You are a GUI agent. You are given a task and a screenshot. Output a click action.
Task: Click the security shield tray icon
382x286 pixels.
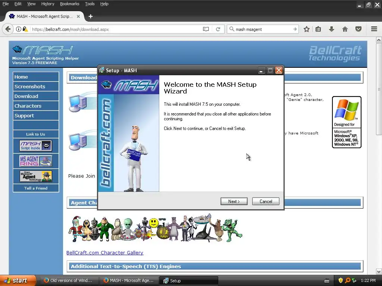pyautogui.click(x=341, y=281)
